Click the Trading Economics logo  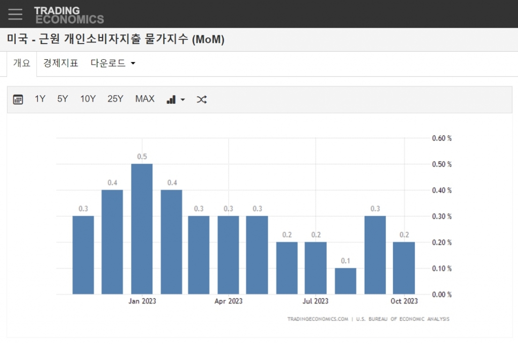(x=69, y=15)
